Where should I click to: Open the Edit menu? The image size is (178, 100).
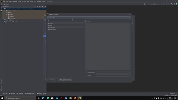(x=7, y=1)
